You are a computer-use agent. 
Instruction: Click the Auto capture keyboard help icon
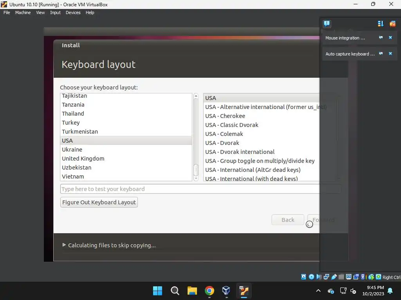pyautogui.click(x=381, y=54)
